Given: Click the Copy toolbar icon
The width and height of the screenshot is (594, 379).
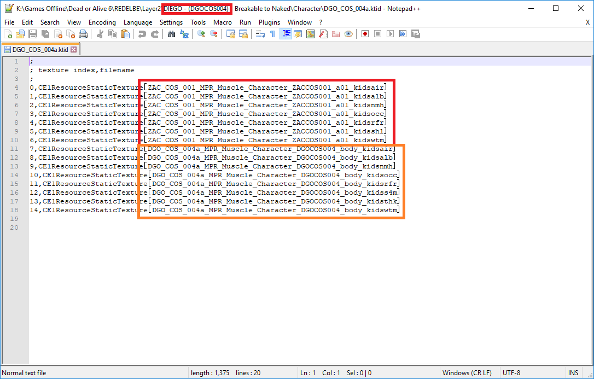Looking at the screenshot, I should pos(113,34).
